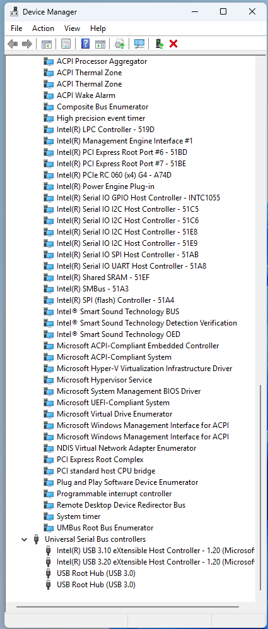Open the Action menu
Screen dimensions: 268x629
[x=44, y=28]
